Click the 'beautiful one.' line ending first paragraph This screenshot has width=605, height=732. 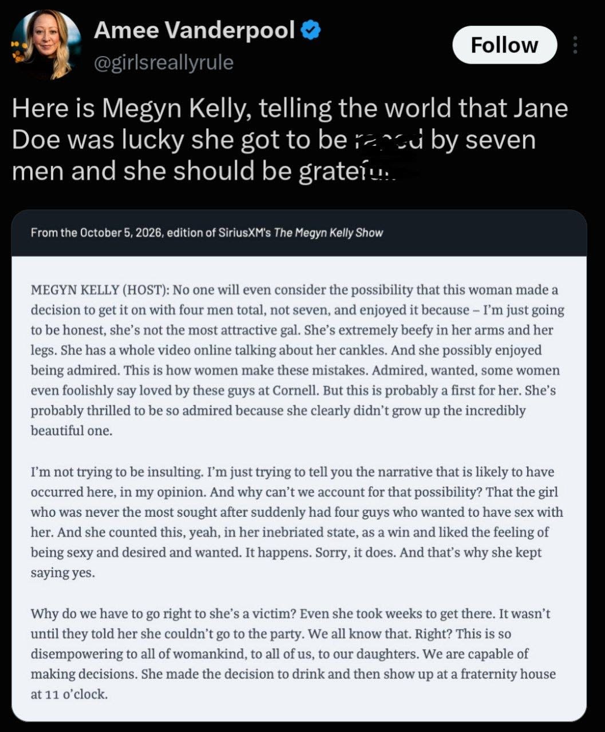(x=72, y=431)
